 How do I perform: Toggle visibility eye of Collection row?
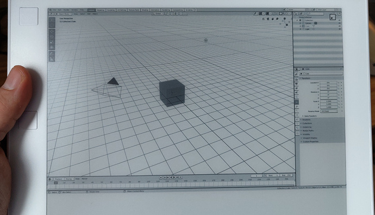(x=340, y=20)
